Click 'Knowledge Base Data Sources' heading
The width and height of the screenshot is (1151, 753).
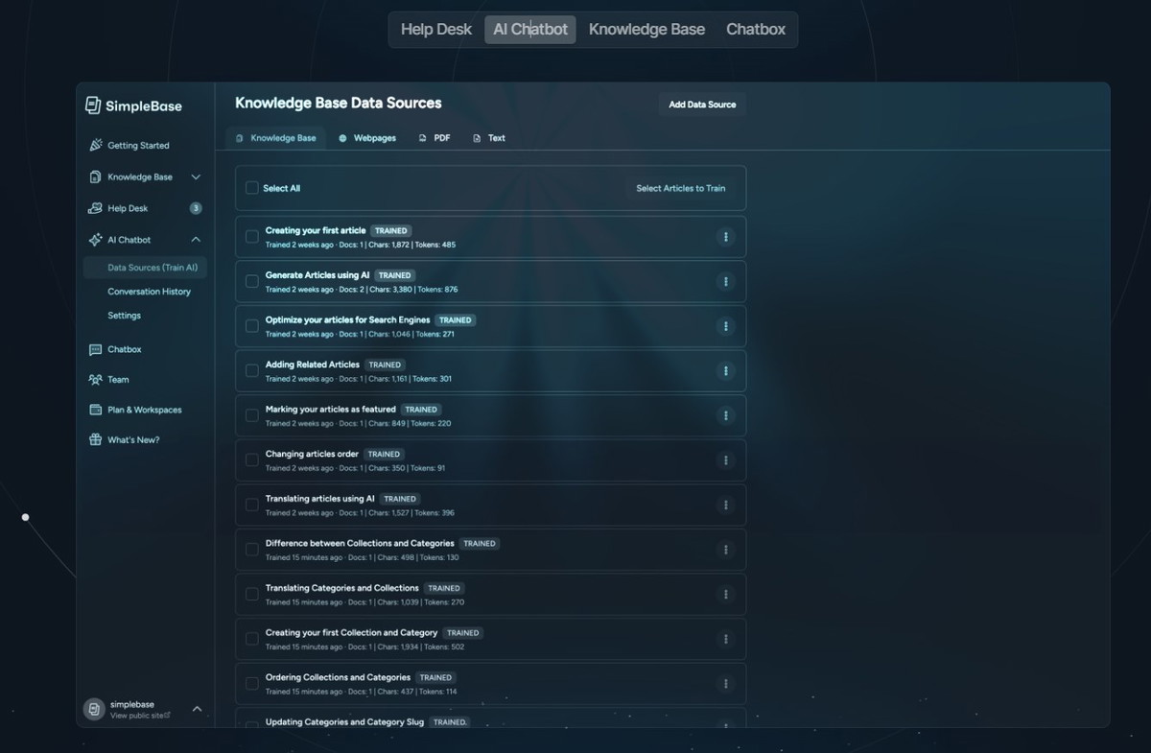[x=339, y=103]
